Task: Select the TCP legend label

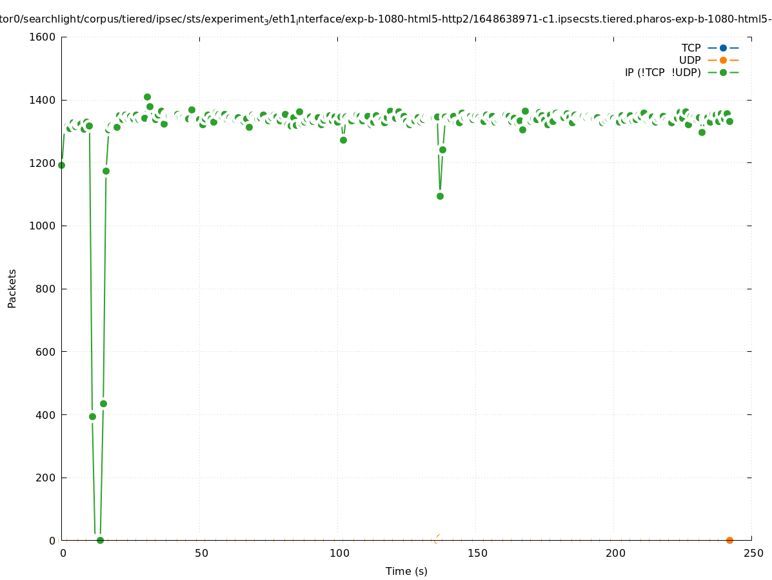Action: [x=691, y=48]
